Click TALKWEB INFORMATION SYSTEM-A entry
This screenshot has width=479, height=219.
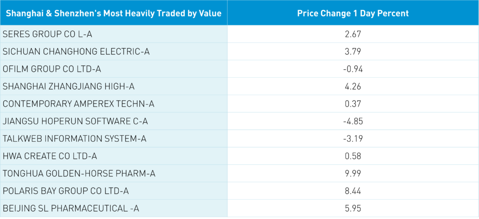(74, 139)
